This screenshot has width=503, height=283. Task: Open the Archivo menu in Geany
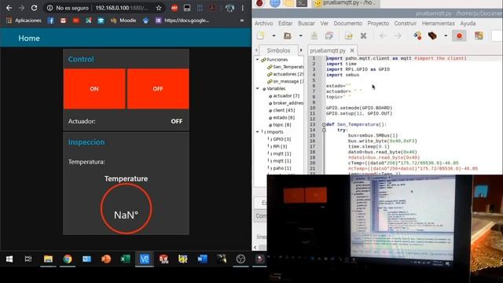[264, 24]
